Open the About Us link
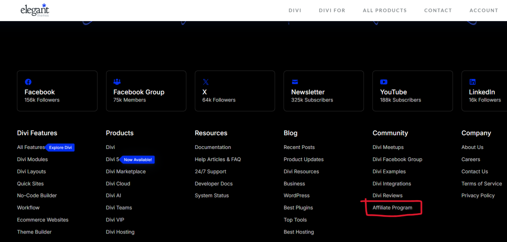 coord(472,147)
